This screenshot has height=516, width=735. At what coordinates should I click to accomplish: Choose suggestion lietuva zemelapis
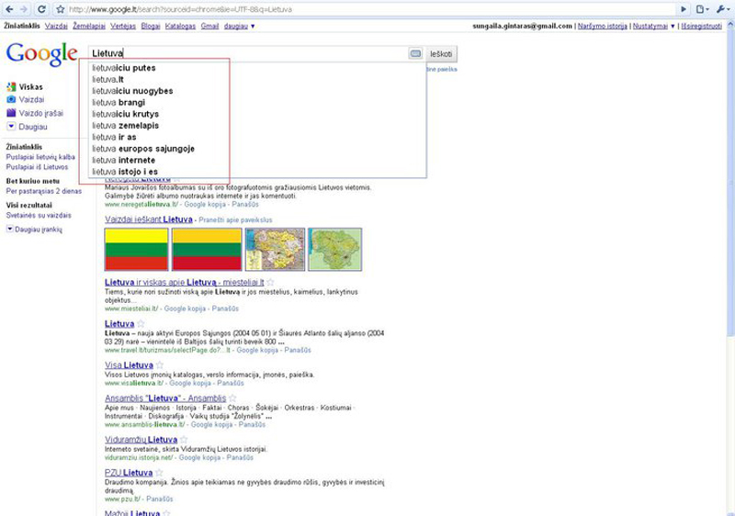(257, 126)
